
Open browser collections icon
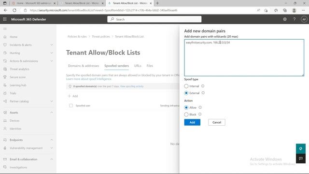(285, 10)
